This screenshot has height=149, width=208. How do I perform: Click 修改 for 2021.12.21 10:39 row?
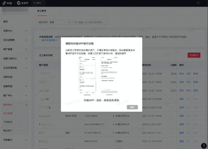click(188, 74)
